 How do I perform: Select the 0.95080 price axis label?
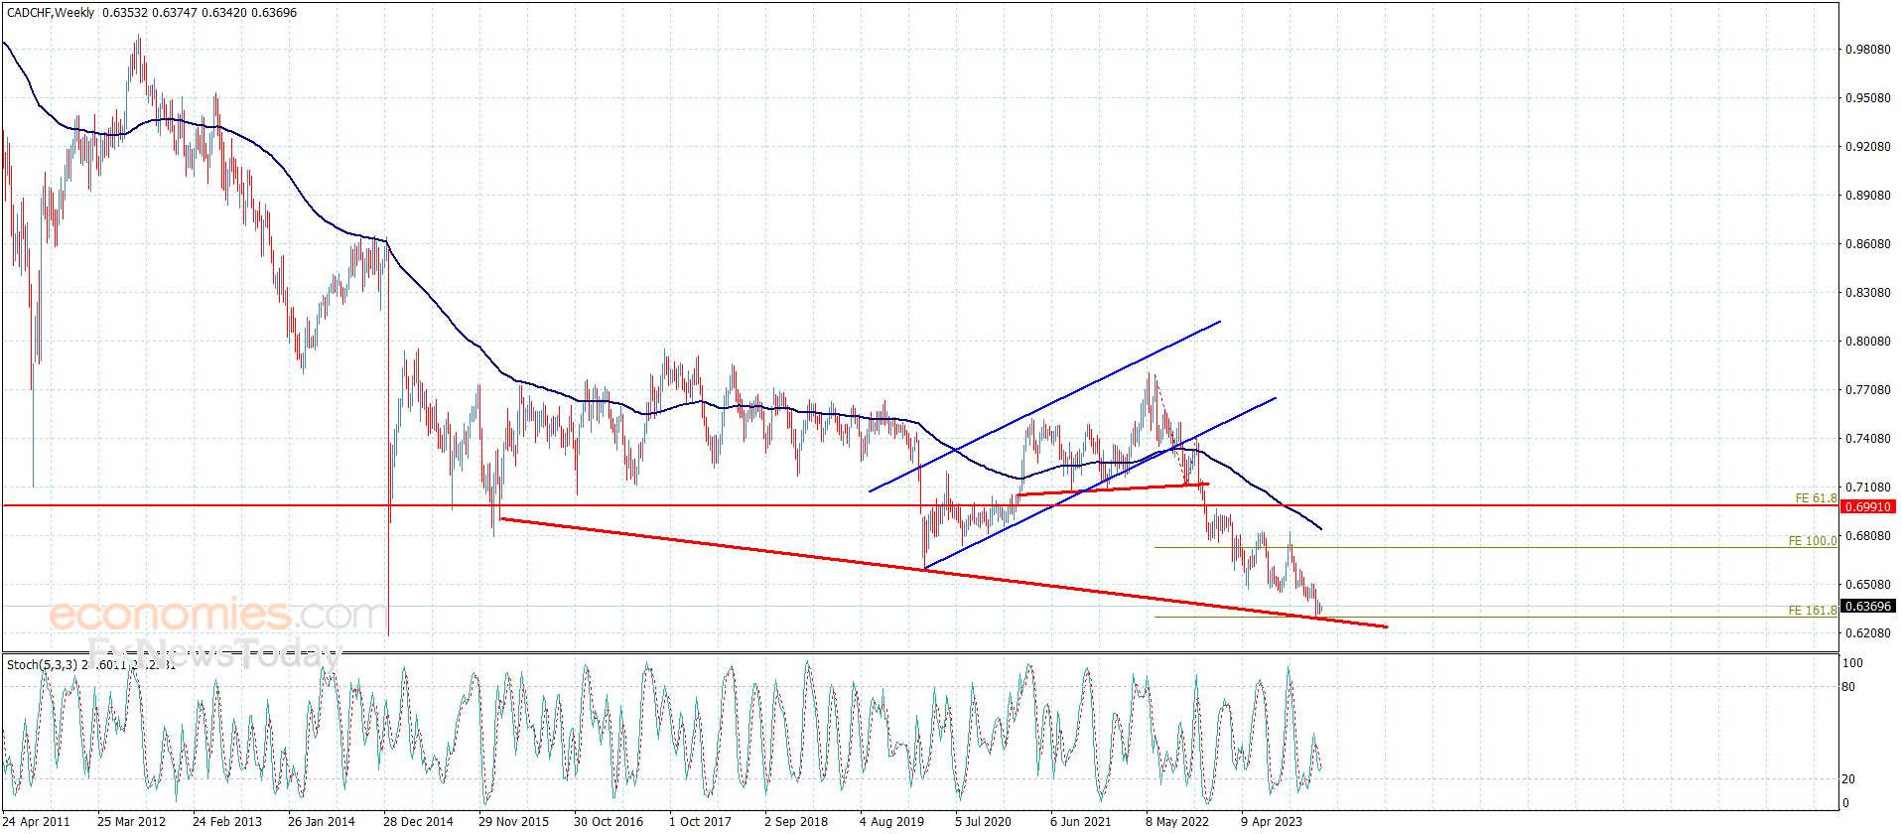1867,98
